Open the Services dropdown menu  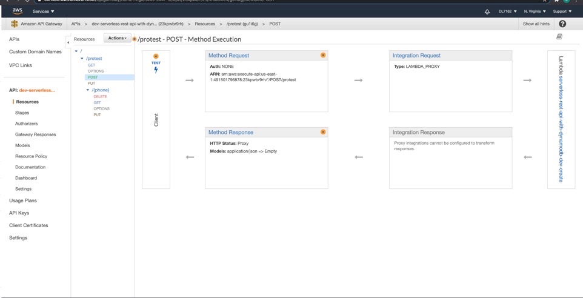point(44,12)
